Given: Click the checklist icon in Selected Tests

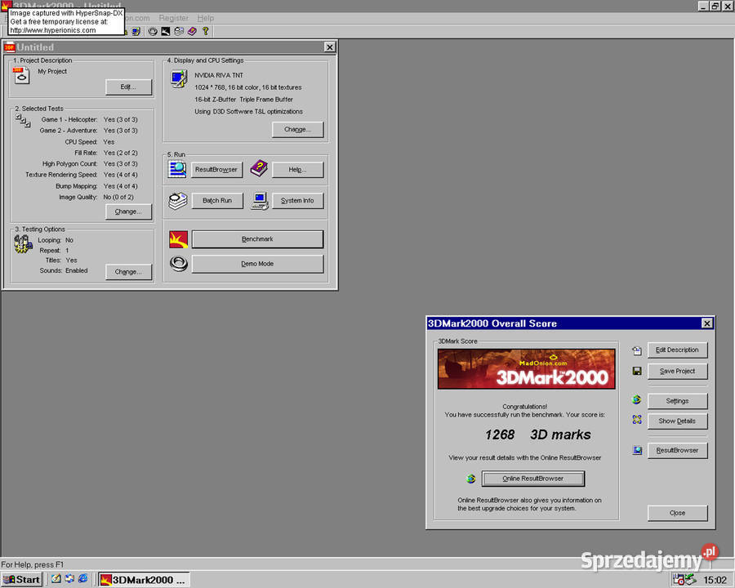Looking at the screenshot, I should pos(23,121).
